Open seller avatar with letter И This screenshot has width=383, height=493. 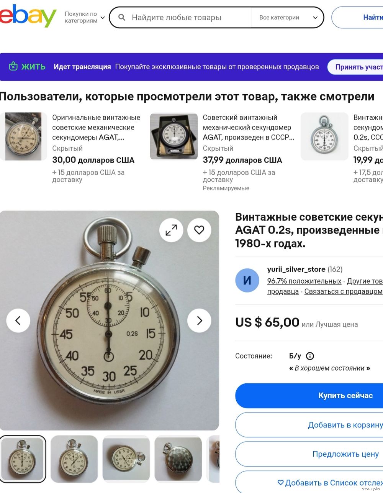(x=247, y=281)
